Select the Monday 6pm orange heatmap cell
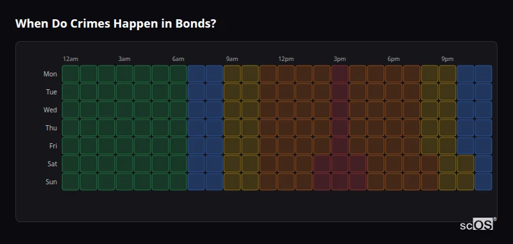The image size is (513, 244). click(x=394, y=74)
